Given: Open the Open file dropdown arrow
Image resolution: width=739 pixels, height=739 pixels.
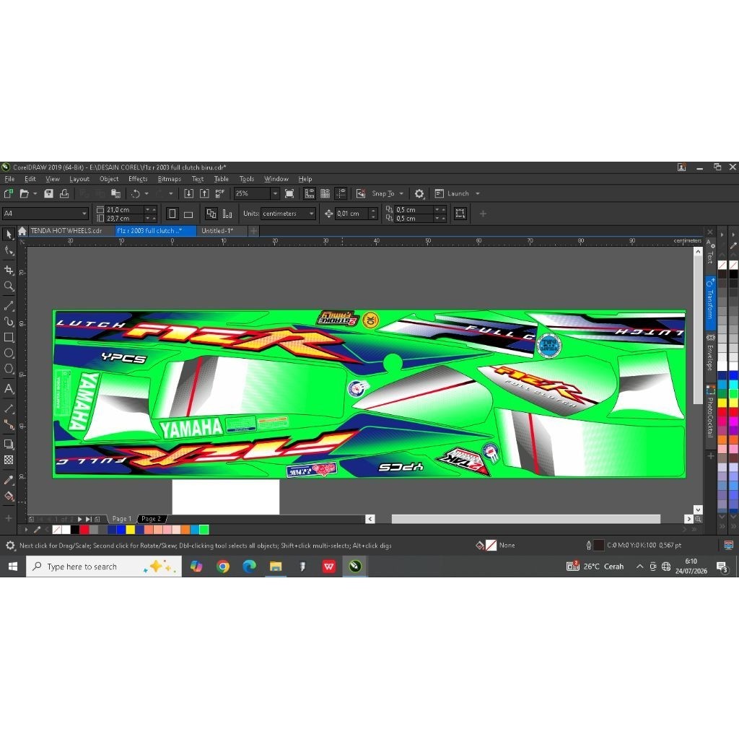Looking at the screenshot, I should click(35, 193).
